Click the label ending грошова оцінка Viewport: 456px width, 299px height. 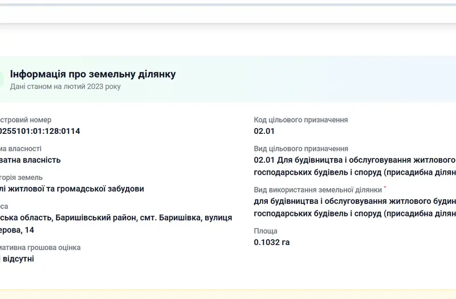[x=40, y=248]
